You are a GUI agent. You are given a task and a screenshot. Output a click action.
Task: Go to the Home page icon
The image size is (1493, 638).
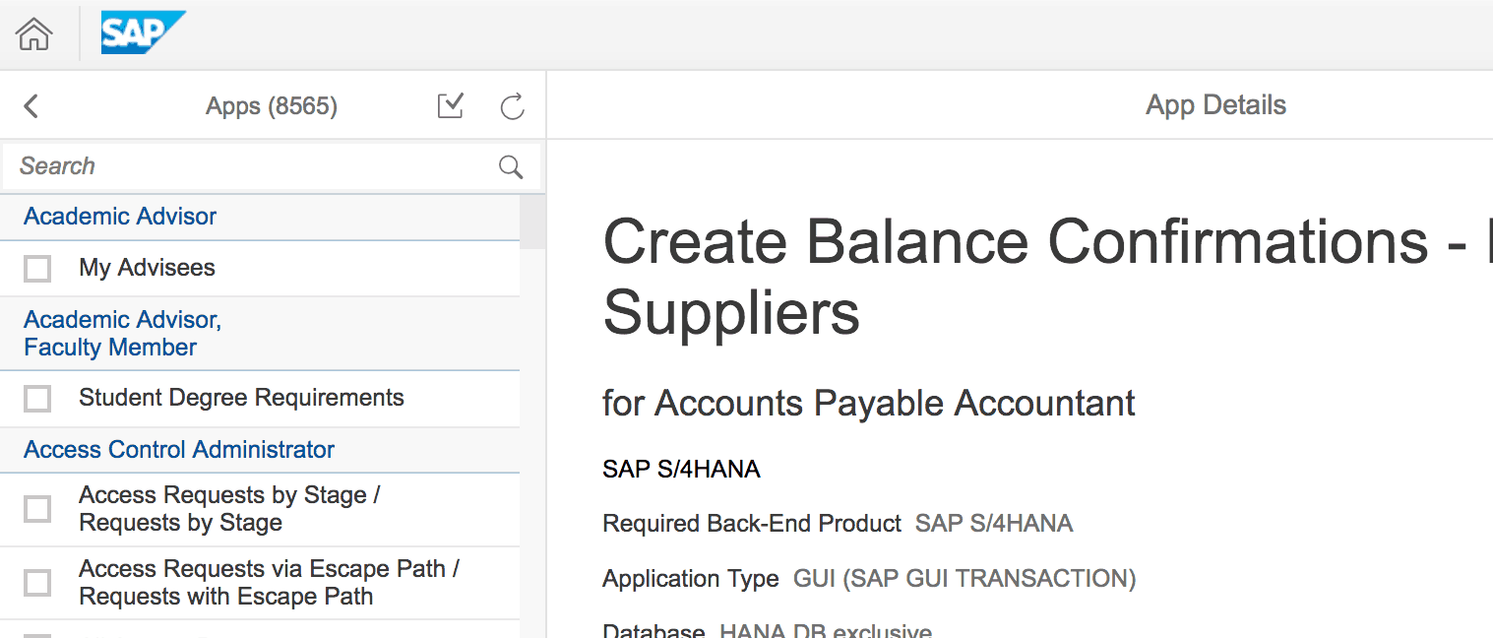tap(34, 34)
